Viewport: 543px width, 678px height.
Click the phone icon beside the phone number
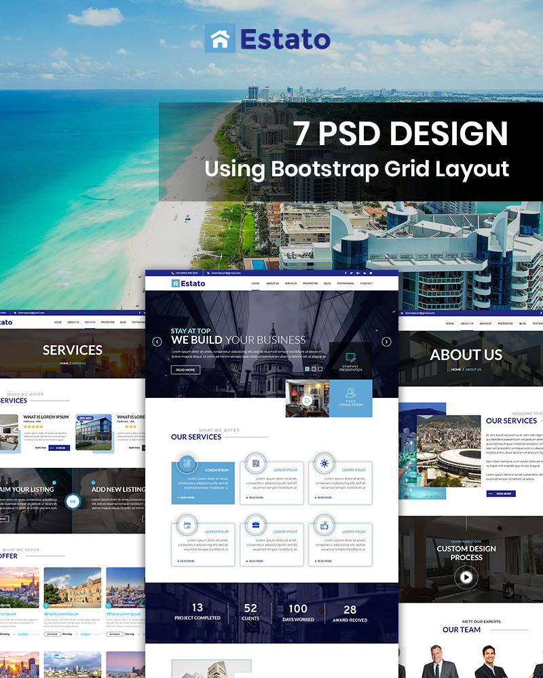[172, 273]
